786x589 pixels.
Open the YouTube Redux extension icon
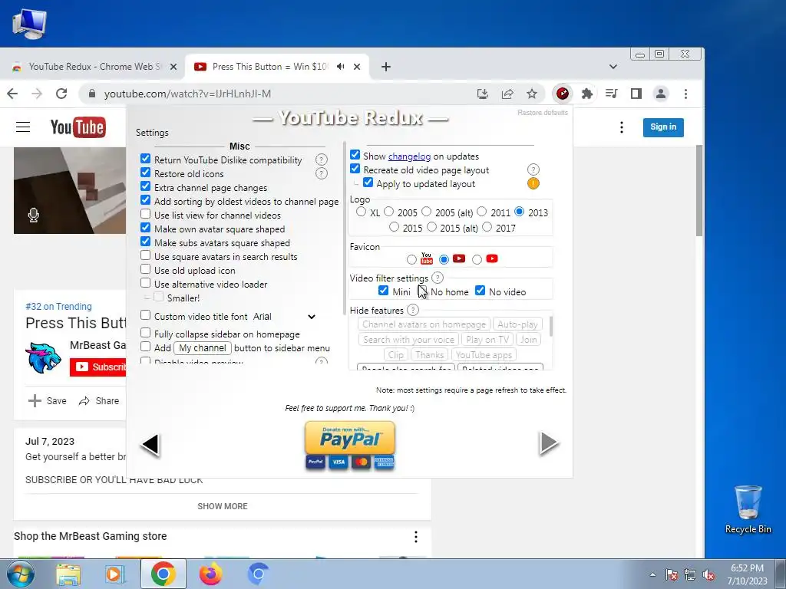click(562, 94)
